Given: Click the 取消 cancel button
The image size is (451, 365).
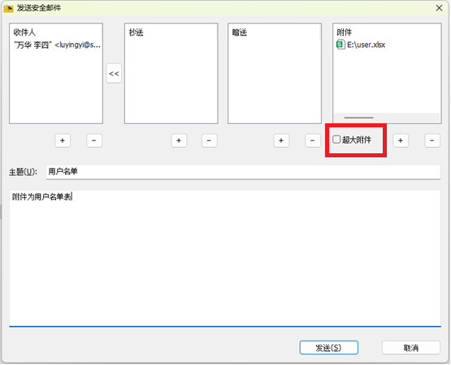Looking at the screenshot, I should point(411,348).
